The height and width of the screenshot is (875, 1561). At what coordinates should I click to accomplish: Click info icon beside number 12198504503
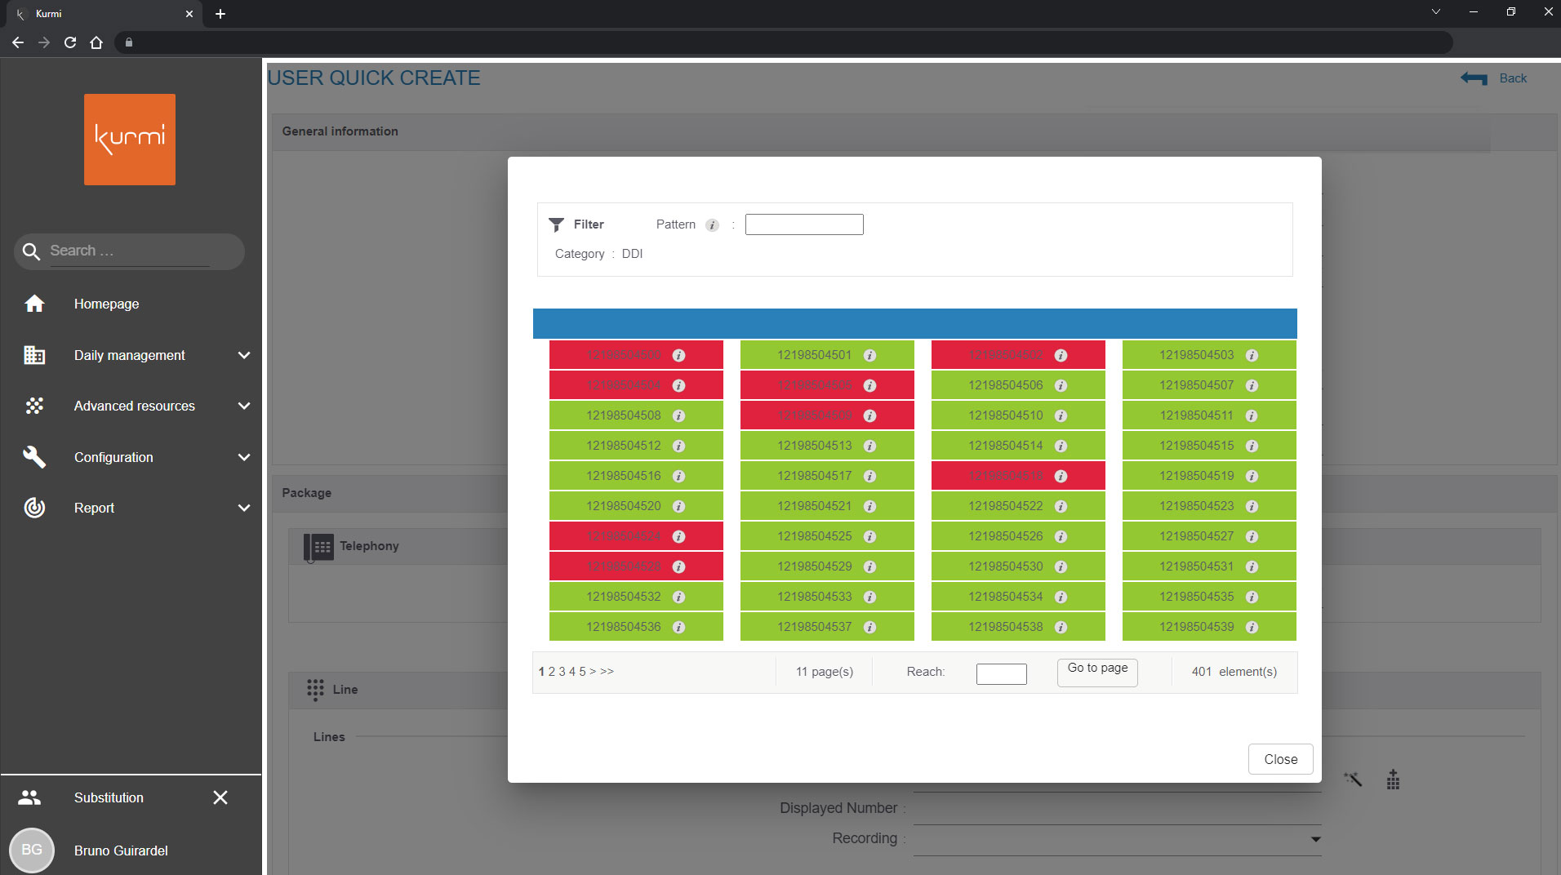point(1252,355)
